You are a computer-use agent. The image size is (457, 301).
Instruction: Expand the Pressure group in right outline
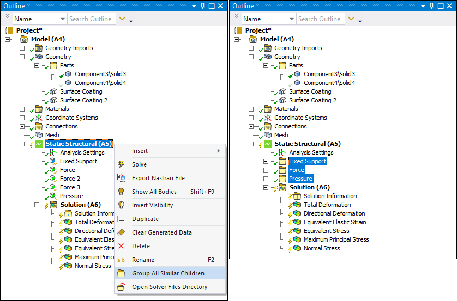tap(266, 179)
